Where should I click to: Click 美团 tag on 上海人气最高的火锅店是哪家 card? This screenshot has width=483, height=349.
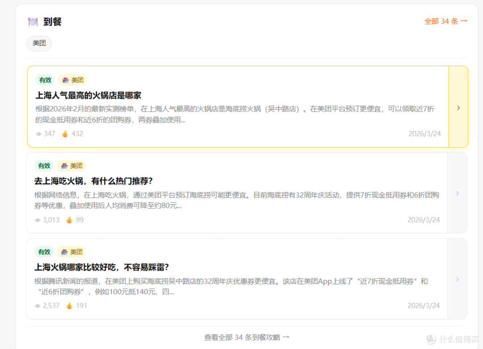tap(73, 80)
